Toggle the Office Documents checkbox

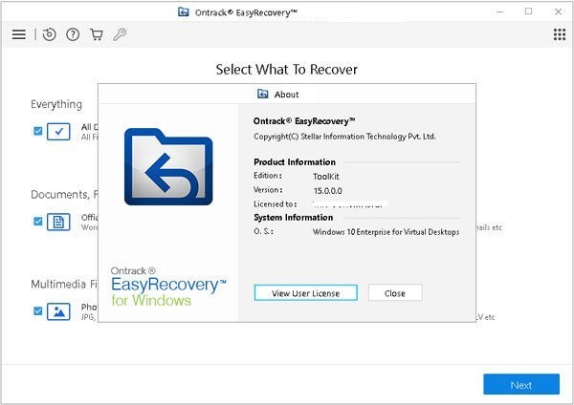38,222
